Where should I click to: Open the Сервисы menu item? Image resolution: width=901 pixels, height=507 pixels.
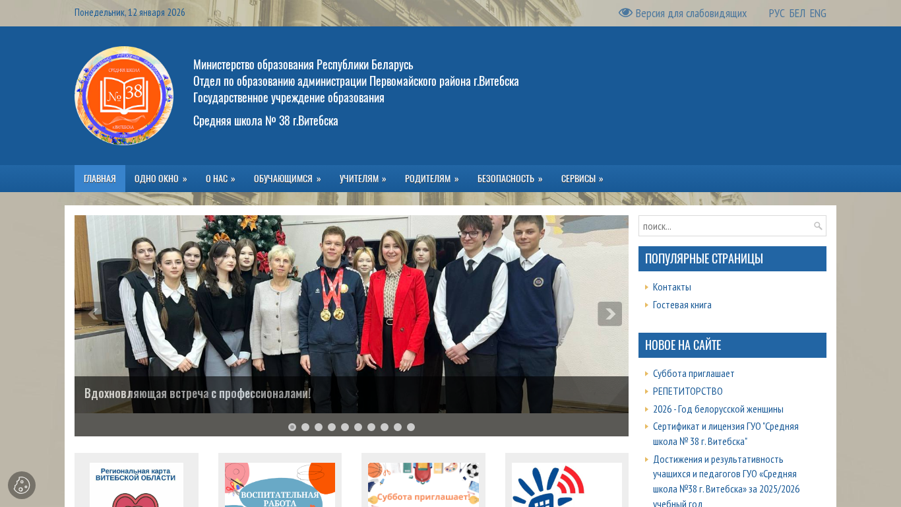582,179
